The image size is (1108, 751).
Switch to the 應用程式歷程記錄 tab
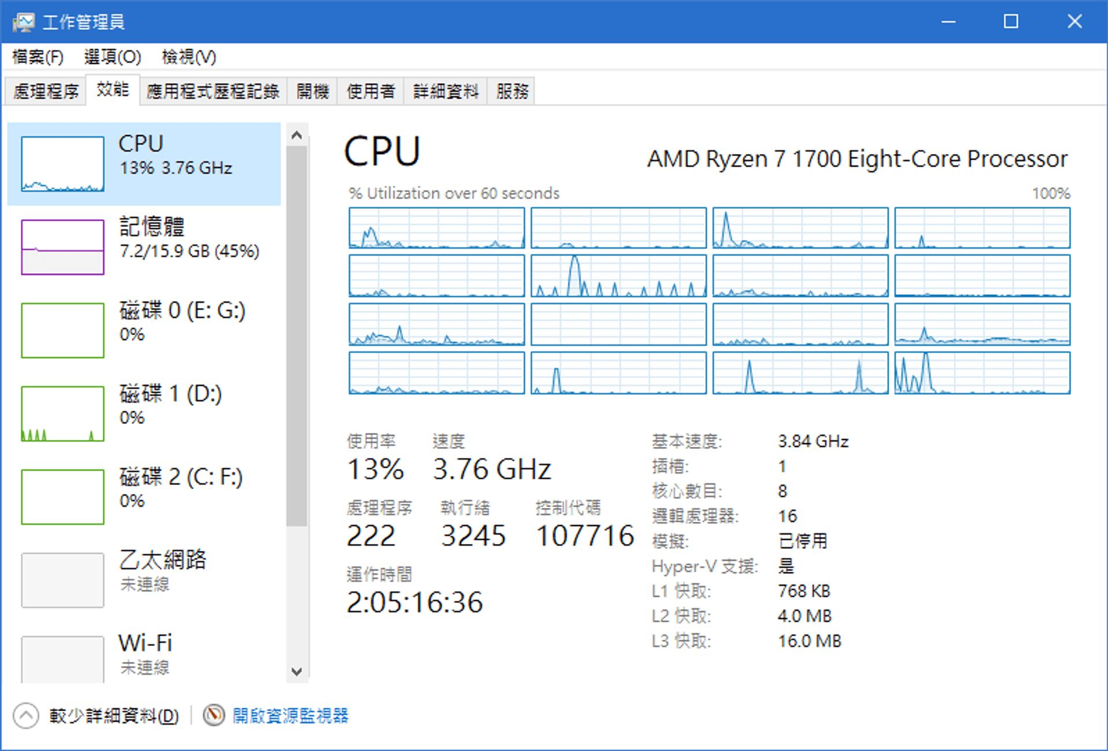(213, 91)
